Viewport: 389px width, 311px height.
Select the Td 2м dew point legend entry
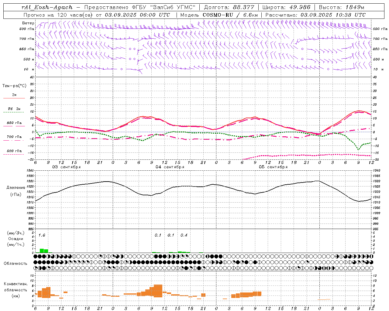coord(14,109)
